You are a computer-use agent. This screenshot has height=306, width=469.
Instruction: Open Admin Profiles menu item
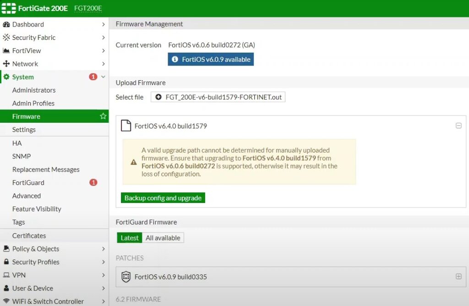tap(55, 103)
